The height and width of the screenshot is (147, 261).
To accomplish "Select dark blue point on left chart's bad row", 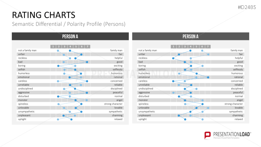I will [87, 62].
